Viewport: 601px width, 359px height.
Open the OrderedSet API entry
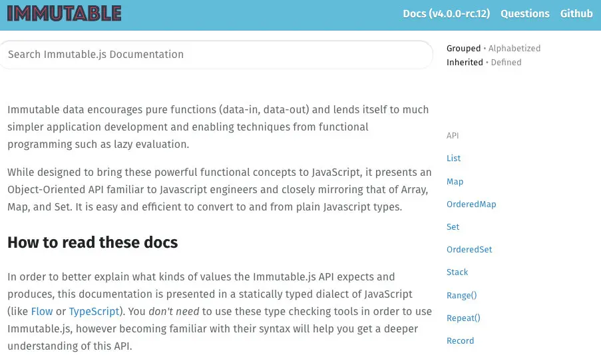pyautogui.click(x=469, y=249)
